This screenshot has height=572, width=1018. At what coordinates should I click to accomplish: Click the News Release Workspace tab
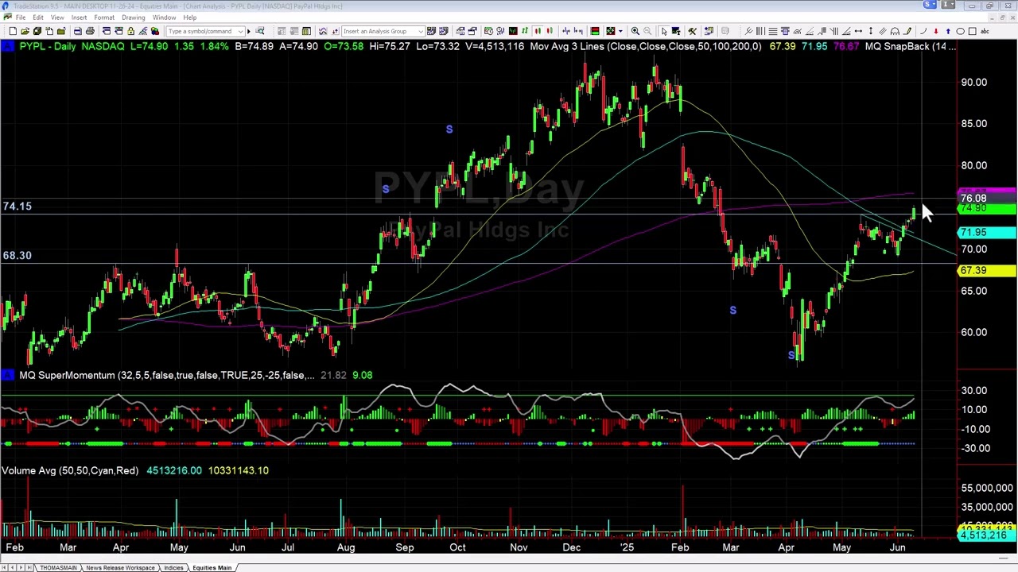coord(121,567)
